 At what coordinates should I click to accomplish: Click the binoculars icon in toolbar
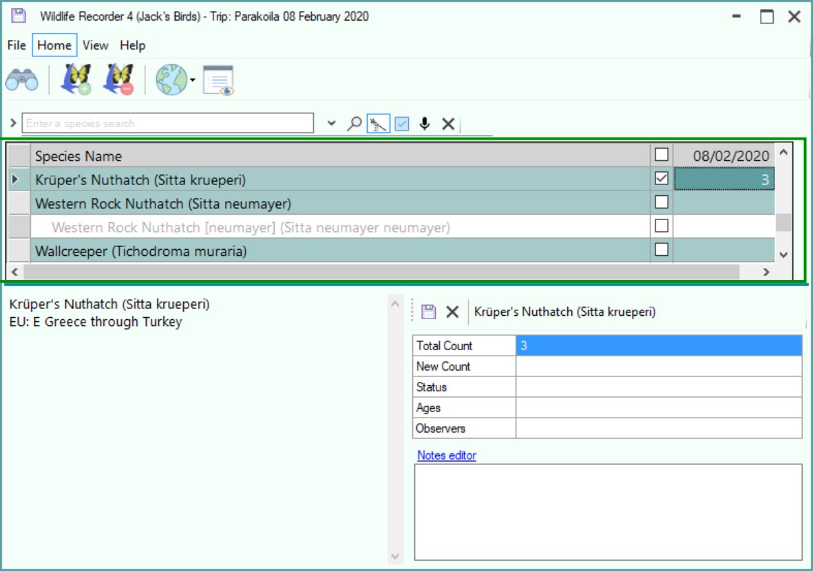tap(22, 80)
